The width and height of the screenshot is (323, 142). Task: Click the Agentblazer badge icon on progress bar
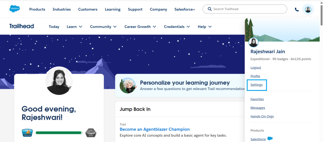pyautogui.click(x=27, y=133)
